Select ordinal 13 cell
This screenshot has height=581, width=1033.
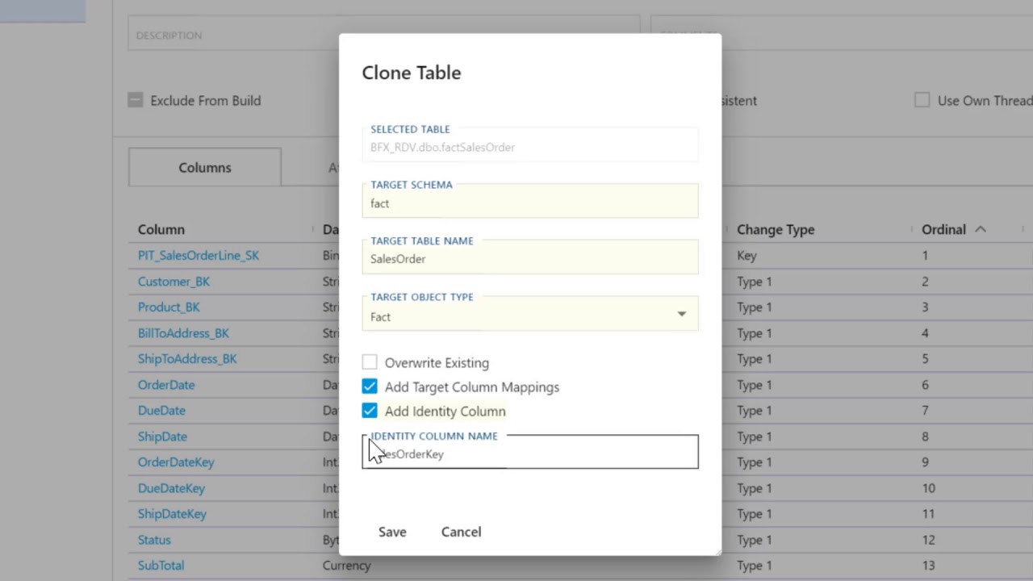click(928, 565)
